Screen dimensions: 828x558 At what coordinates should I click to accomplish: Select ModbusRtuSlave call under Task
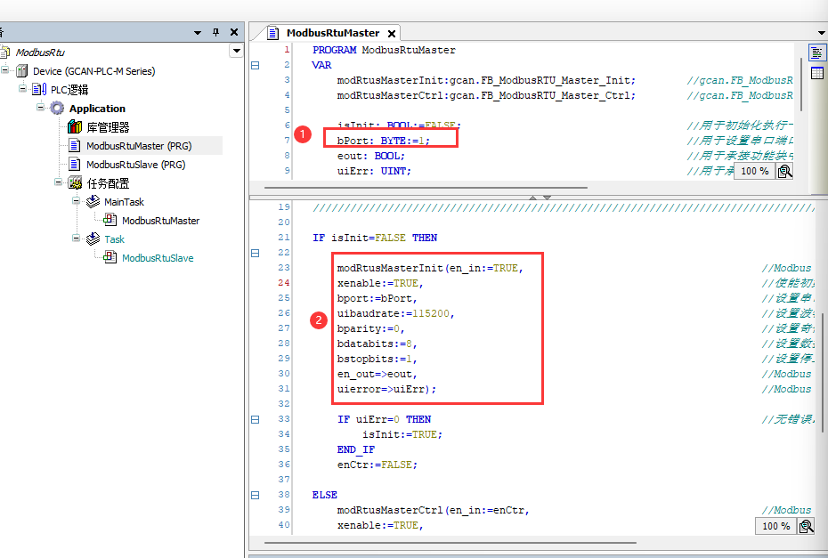(x=158, y=258)
